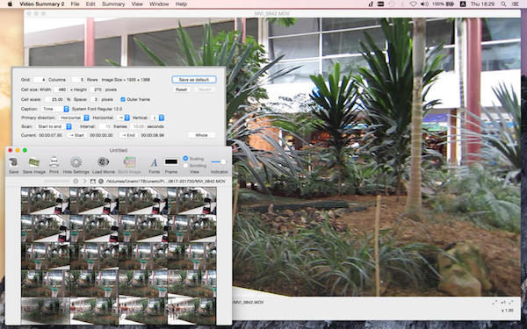The width and height of the screenshot is (527, 329).
Task: Click the Print toolbar icon
Action: (54, 162)
